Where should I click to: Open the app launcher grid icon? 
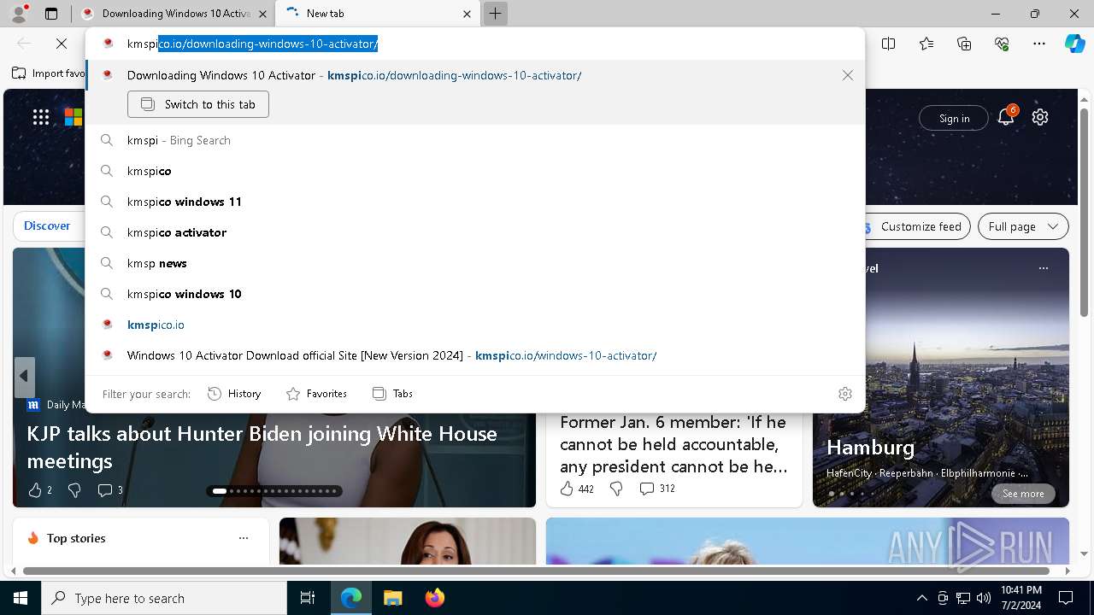tap(41, 118)
